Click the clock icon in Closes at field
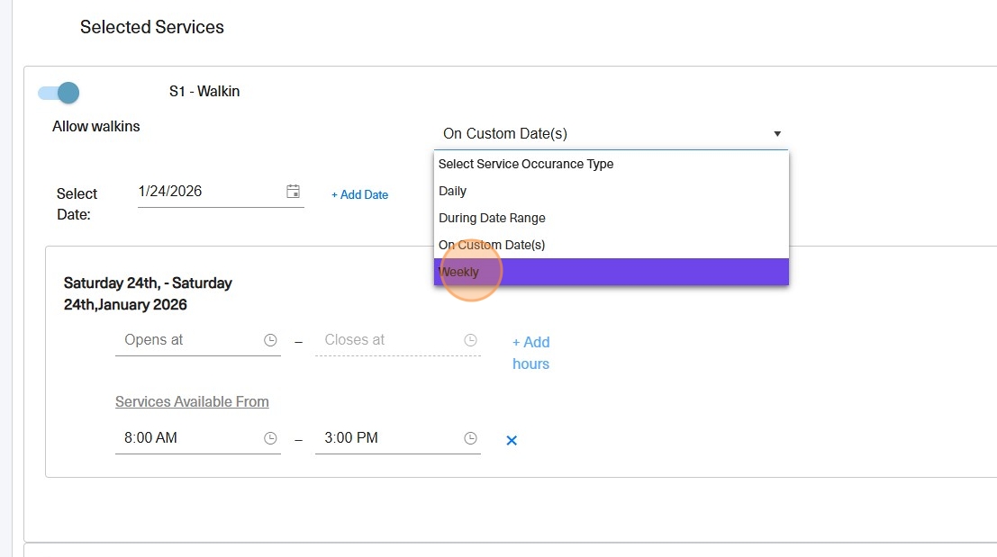 point(470,340)
